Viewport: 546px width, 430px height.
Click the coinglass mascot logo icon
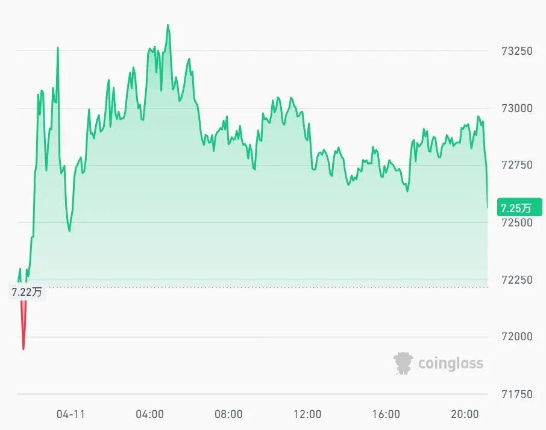tap(404, 363)
